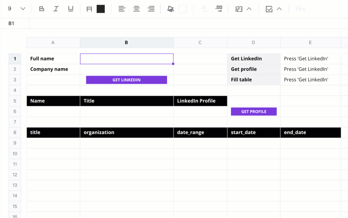This screenshot has height=218, width=348.
Task: Click the increase decimal places icon
Action: click(x=219, y=9)
